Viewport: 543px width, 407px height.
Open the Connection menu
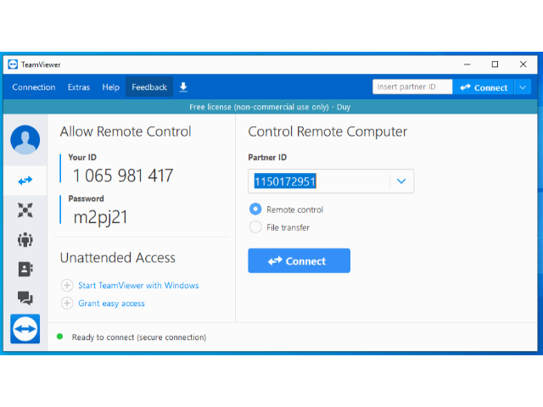coord(34,87)
